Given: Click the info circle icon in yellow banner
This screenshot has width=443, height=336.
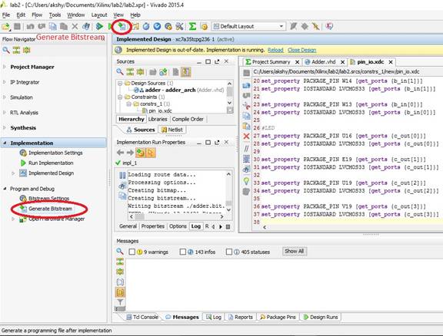Looking at the screenshot, I should 118,50.
